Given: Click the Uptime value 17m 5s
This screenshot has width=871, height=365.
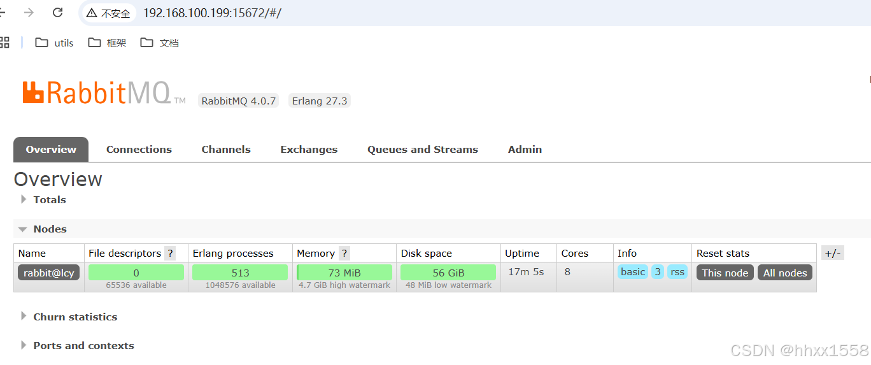Looking at the screenshot, I should 526,272.
